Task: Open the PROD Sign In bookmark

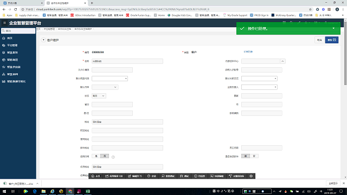Action: [259, 15]
